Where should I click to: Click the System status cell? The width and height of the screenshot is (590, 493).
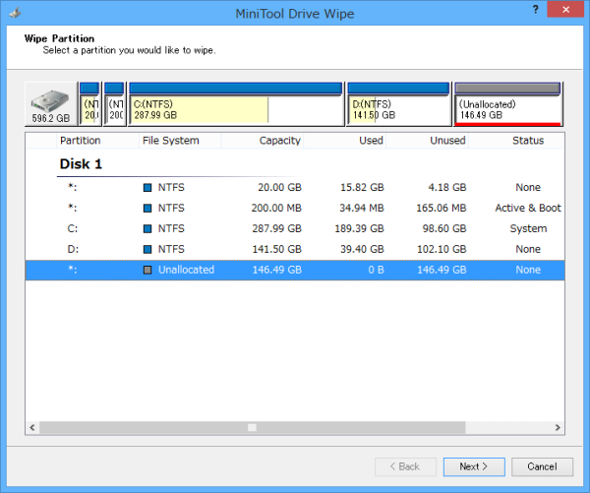click(x=528, y=228)
